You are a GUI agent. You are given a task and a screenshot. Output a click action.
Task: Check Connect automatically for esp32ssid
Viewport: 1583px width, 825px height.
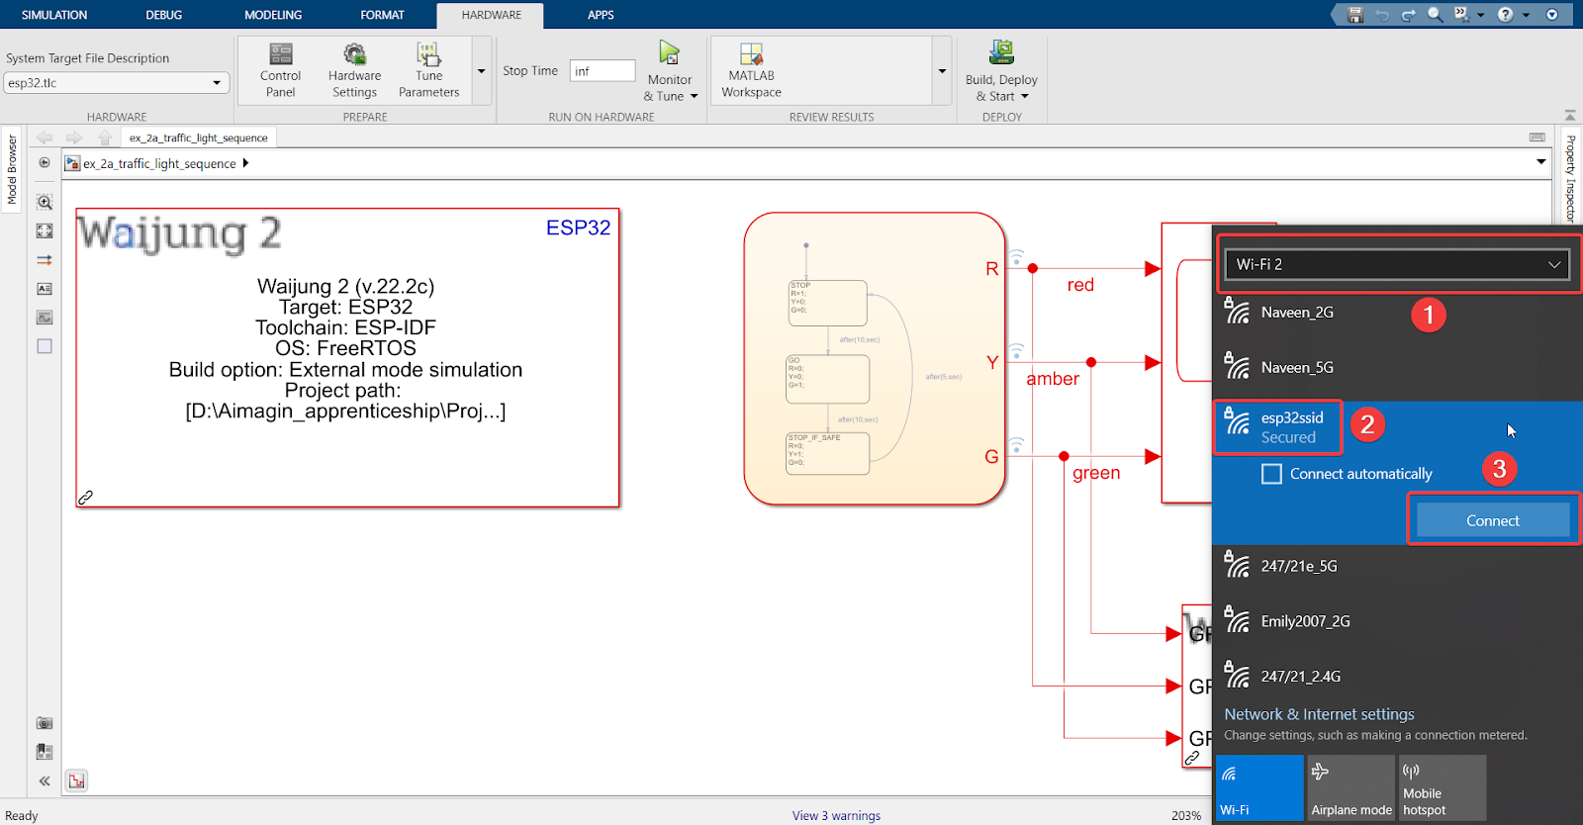click(1271, 474)
